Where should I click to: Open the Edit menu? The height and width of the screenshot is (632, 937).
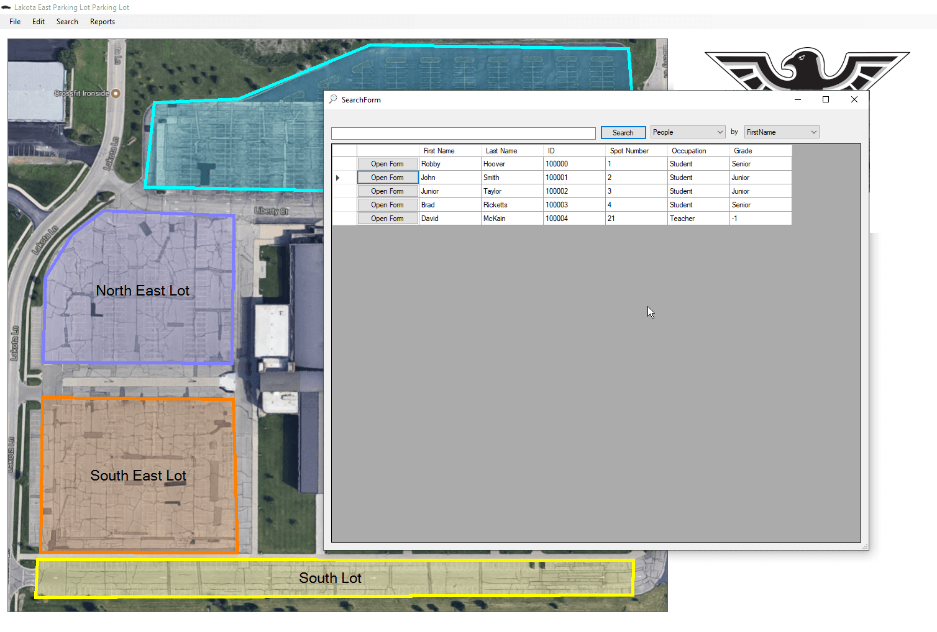39,22
